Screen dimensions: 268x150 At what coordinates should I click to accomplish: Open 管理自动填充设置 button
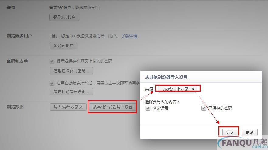pyautogui.click(x=71, y=91)
